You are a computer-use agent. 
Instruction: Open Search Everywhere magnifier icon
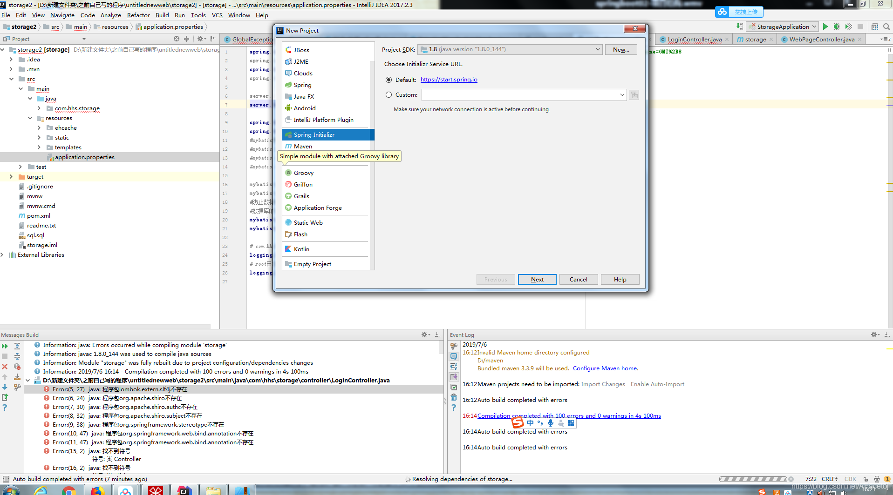tap(886, 27)
